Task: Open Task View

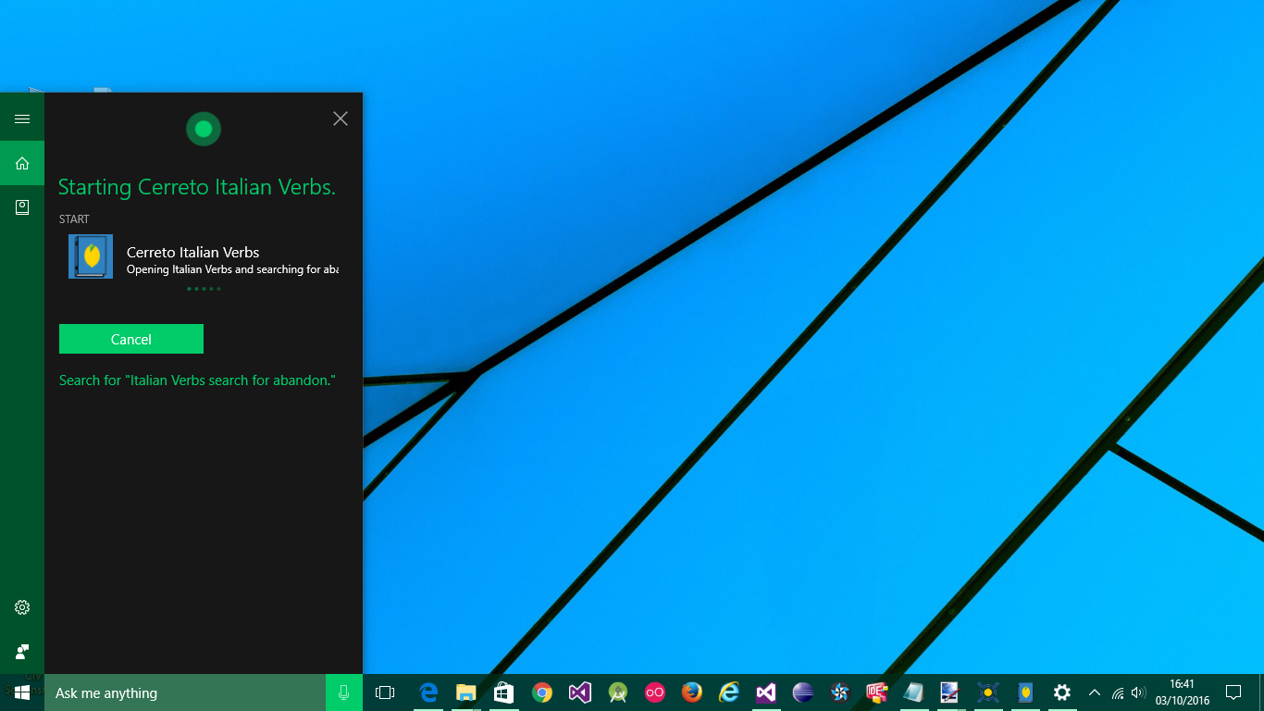Action: [385, 692]
